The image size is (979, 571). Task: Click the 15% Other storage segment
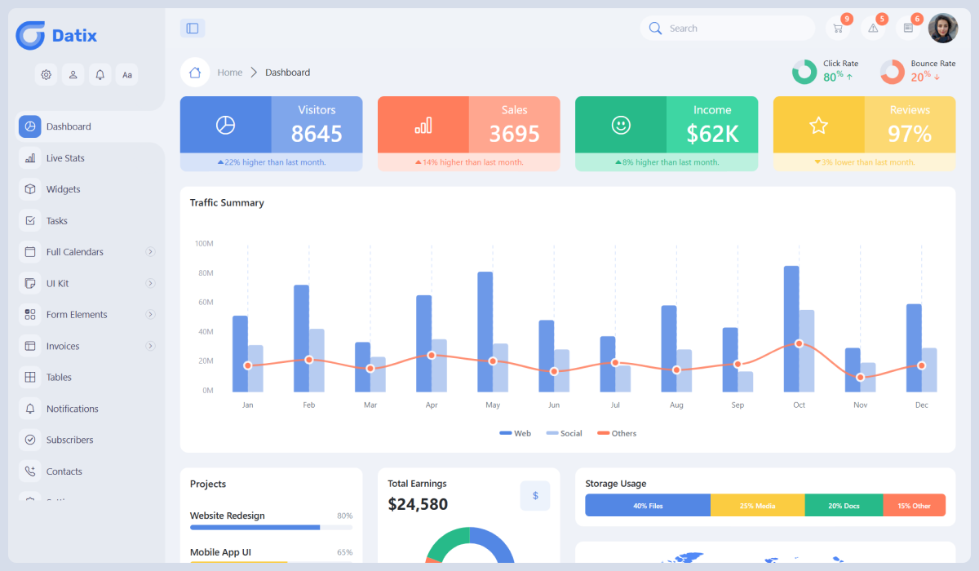[914, 505]
